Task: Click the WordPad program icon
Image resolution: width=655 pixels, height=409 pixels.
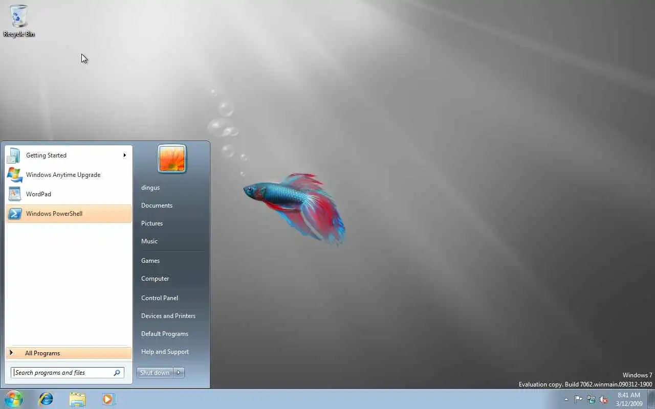Action: click(x=14, y=194)
